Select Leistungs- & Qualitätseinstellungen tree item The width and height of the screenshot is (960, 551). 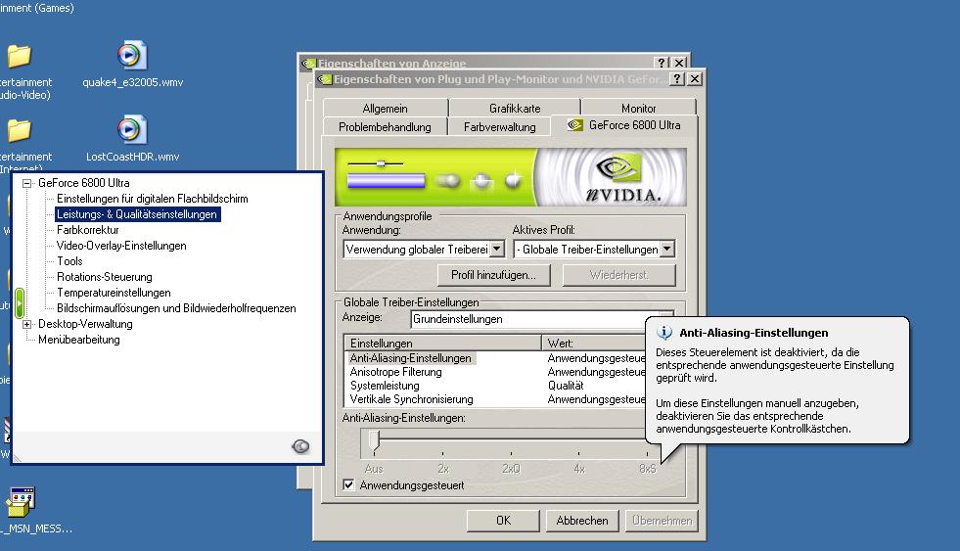pos(137,214)
